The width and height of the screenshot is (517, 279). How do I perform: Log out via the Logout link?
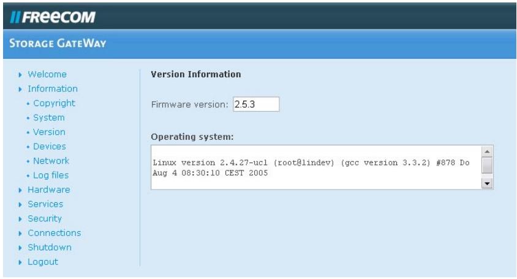pyautogui.click(x=43, y=262)
